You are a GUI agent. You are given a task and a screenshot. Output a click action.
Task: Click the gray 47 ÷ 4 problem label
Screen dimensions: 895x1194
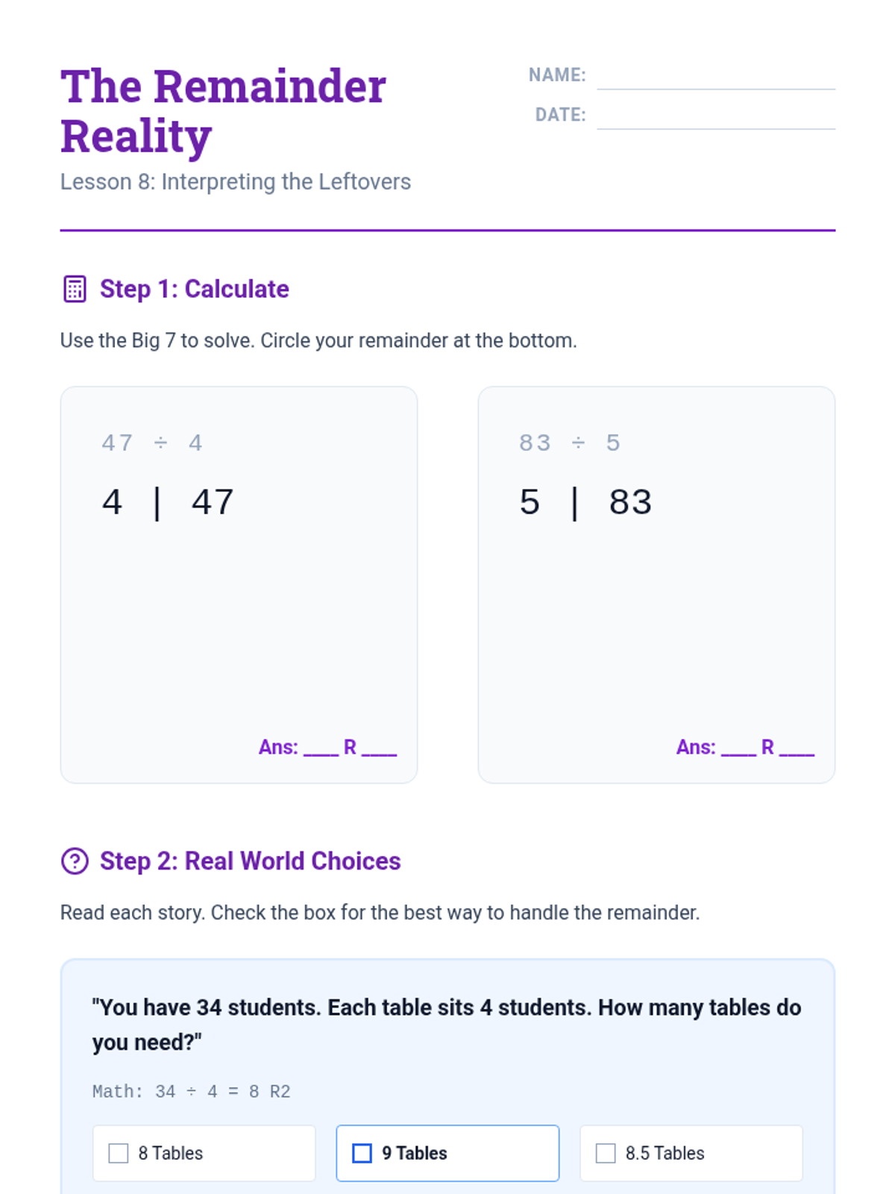coord(152,443)
